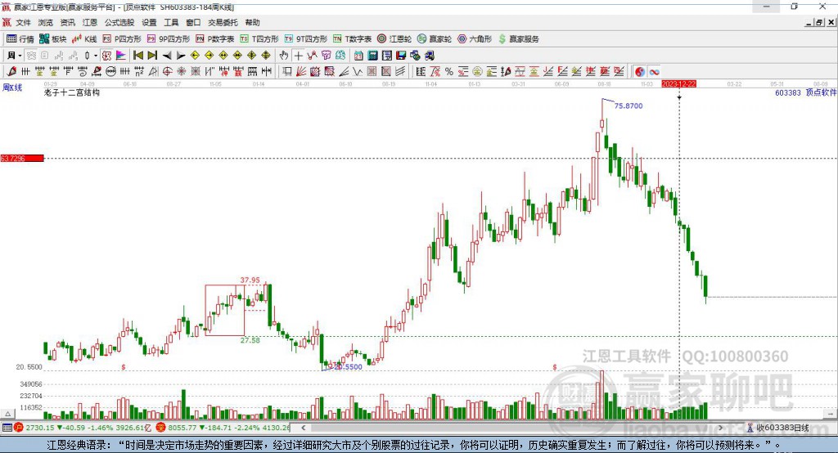The image size is (838, 453).
Task: Open the 设置 menu
Action: point(149,22)
